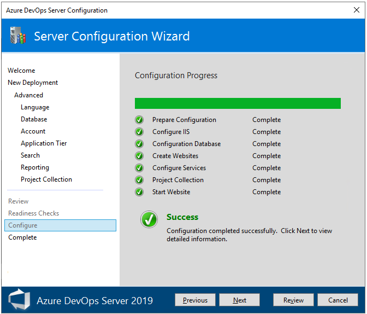Click the green configuration progress bar
The width and height of the screenshot is (367, 314).
(238, 103)
